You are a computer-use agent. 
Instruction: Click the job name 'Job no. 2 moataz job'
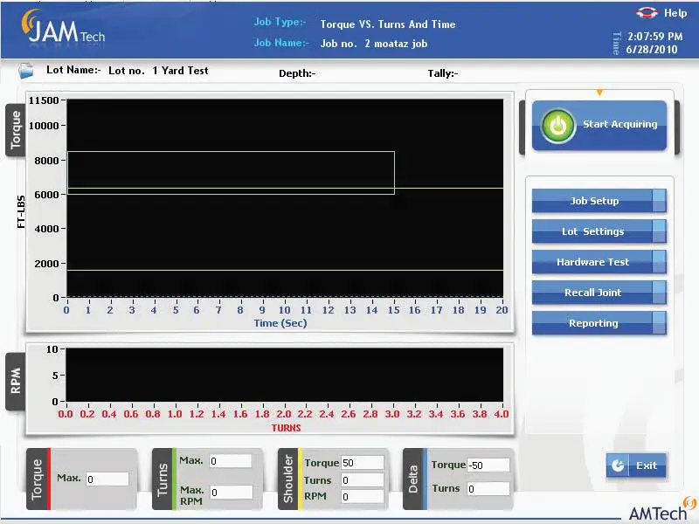(x=374, y=44)
